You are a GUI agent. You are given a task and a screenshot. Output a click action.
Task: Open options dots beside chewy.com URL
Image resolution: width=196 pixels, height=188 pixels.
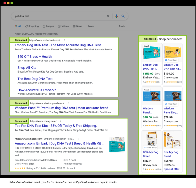(x=61, y=121)
